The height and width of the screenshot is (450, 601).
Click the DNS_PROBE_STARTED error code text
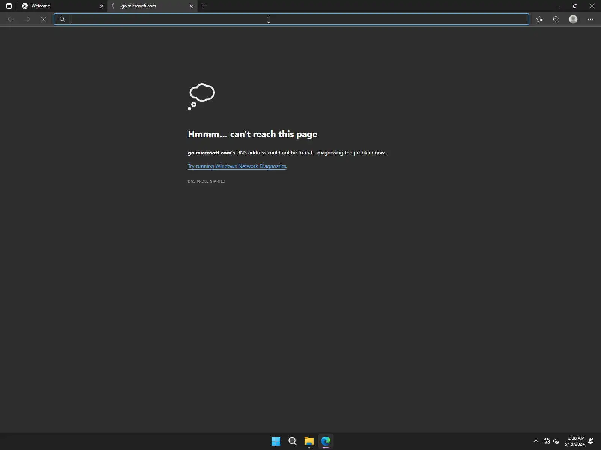point(207,181)
